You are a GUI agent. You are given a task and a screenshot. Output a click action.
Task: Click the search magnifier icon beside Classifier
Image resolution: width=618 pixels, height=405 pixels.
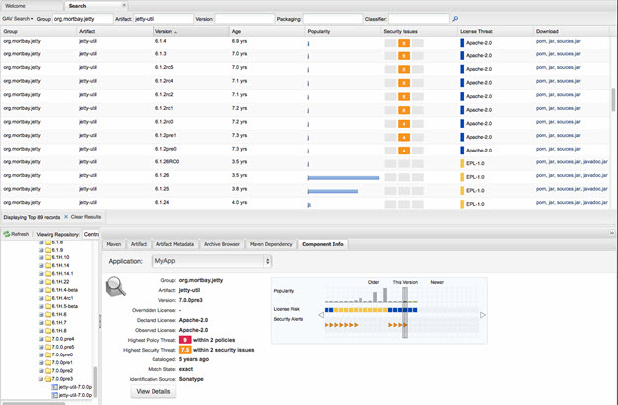pyautogui.click(x=455, y=19)
